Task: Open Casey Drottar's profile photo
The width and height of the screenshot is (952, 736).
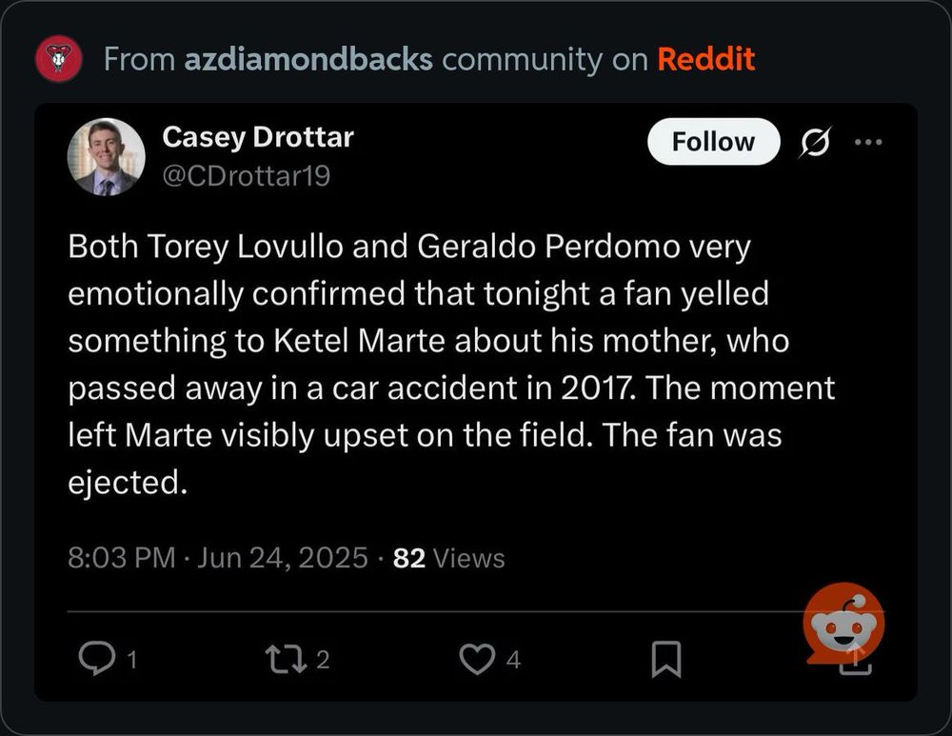Action: tap(107, 157)
